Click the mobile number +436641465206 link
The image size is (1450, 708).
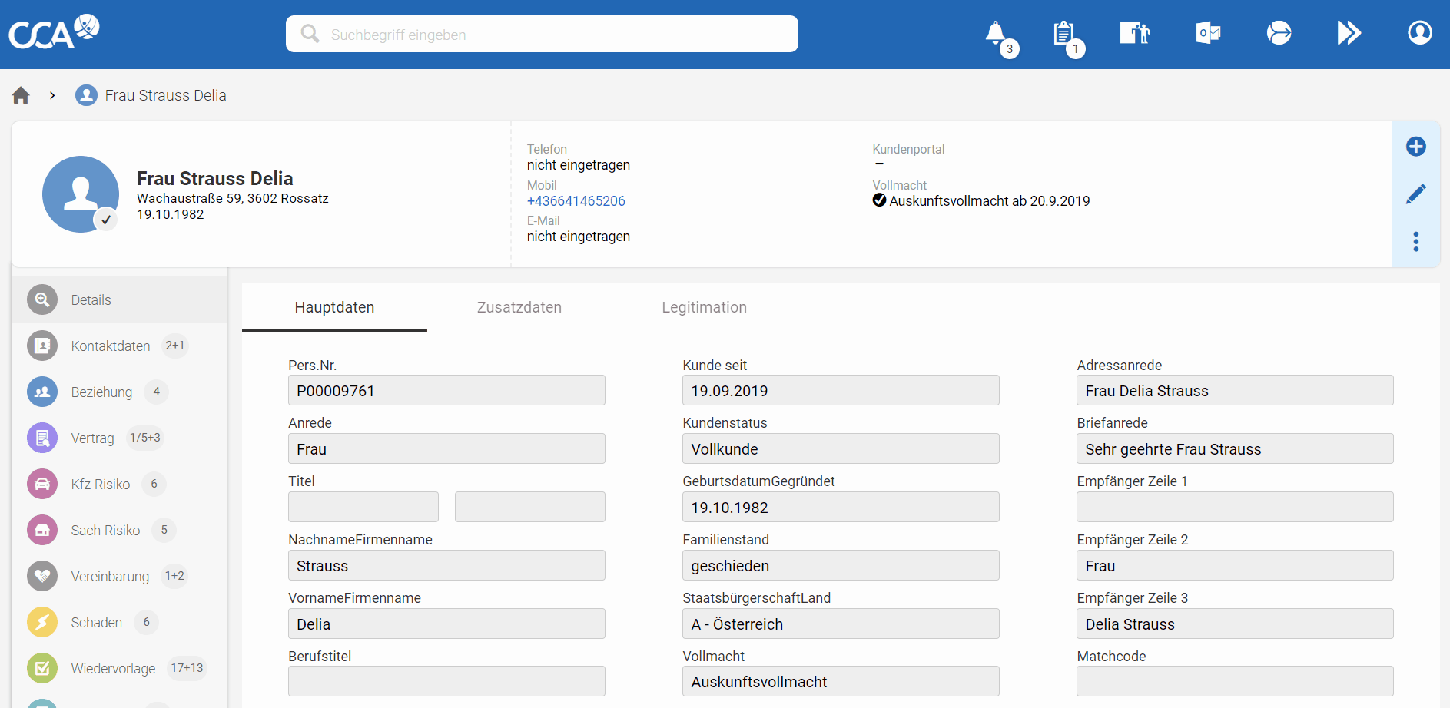576,201
